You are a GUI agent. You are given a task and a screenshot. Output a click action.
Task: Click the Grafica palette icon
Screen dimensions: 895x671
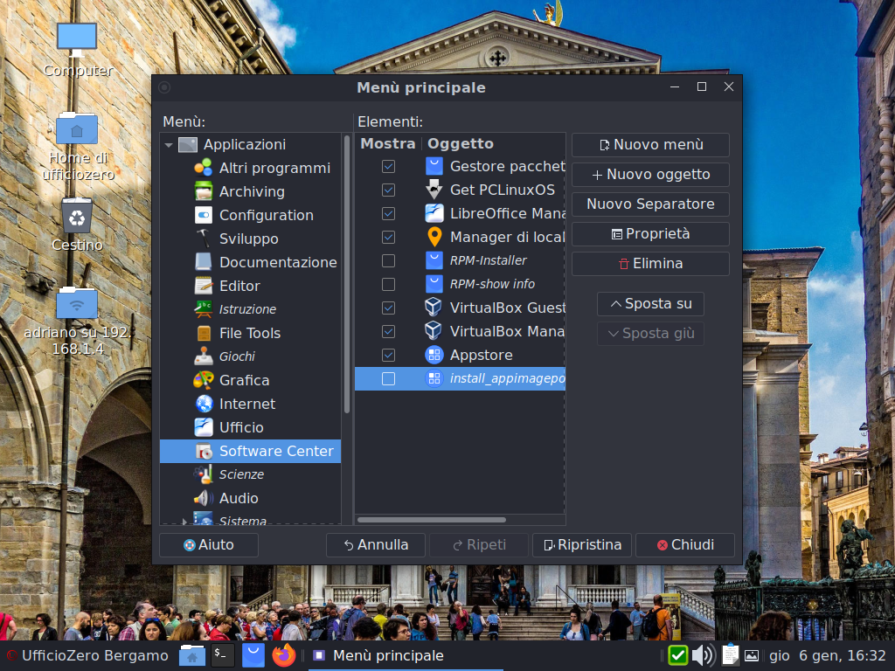[x=204, y=380]
